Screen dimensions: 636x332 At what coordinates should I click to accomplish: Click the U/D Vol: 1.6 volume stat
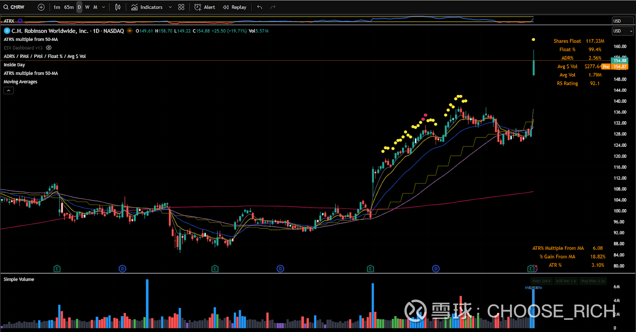coord(566,281)
